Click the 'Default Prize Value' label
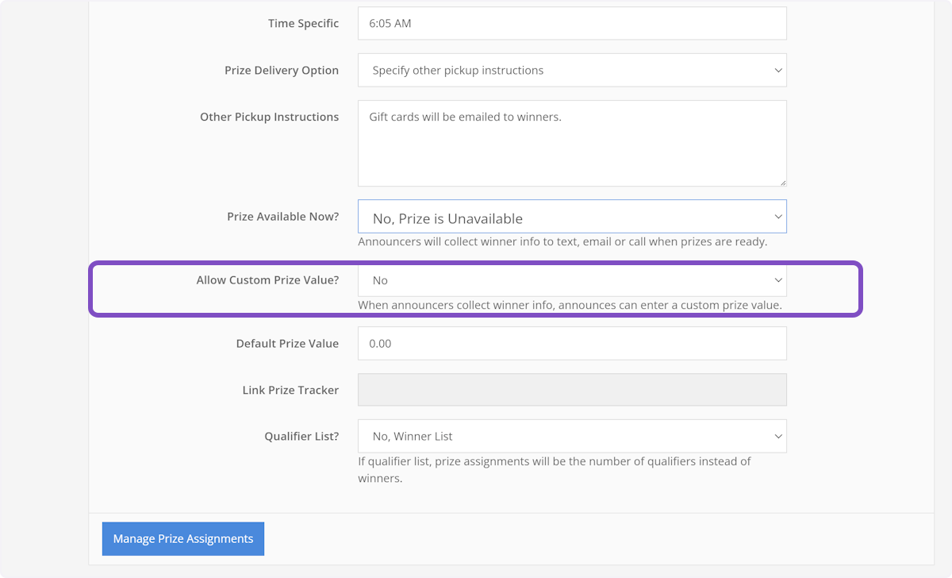 (x=287, y=344)
